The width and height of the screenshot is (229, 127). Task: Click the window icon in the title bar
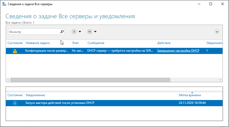(4, 4)
